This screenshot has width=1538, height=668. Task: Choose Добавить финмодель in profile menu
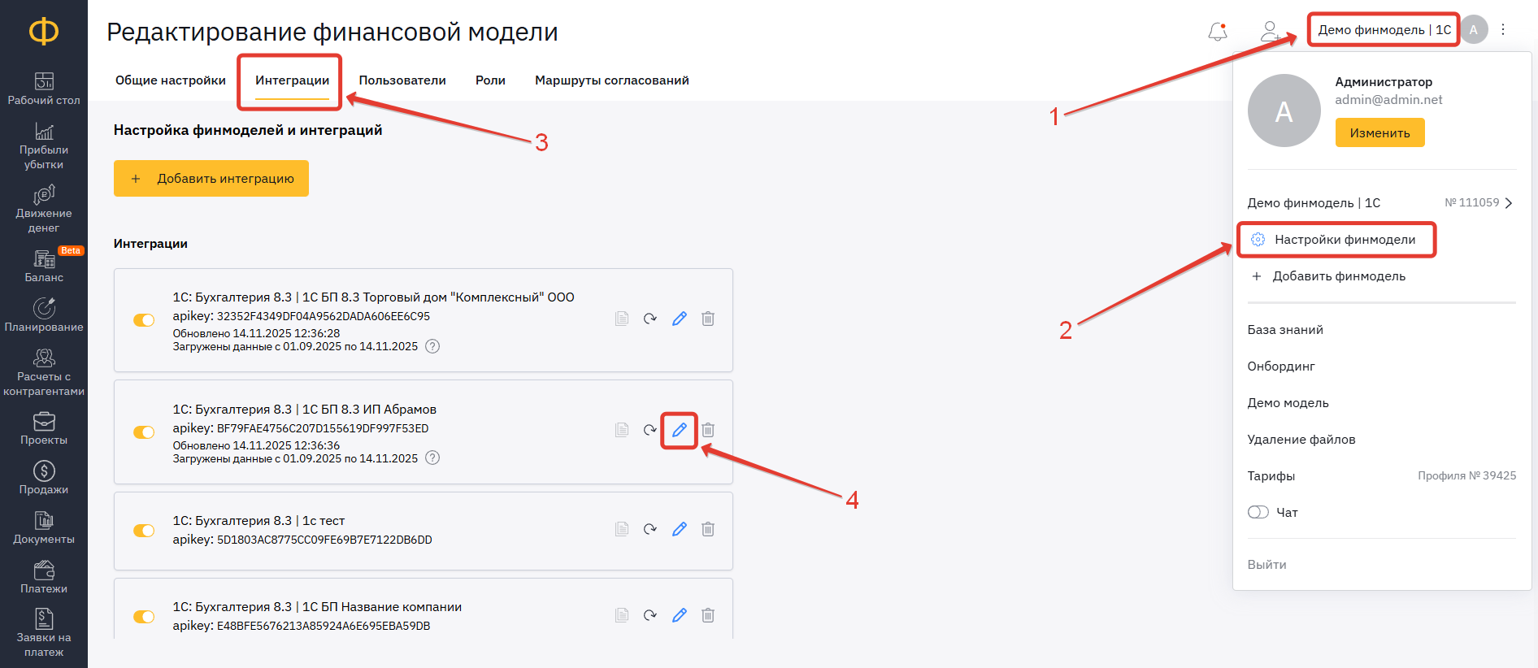(x=1328, y=276)
